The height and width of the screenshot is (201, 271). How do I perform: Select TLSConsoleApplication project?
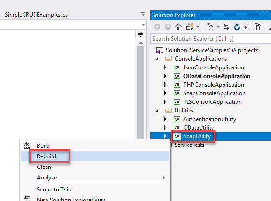pyautogui.click(x=212, y=102)
